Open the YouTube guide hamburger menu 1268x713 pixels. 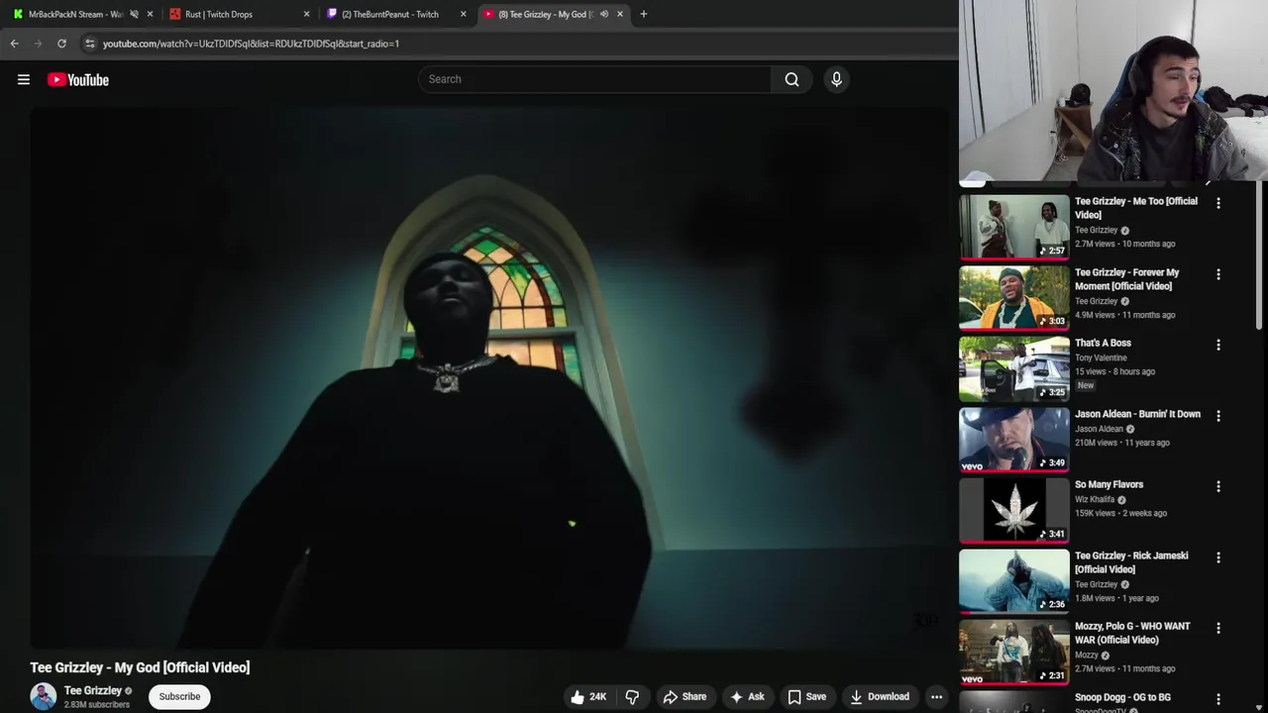(x=24, y=79)
